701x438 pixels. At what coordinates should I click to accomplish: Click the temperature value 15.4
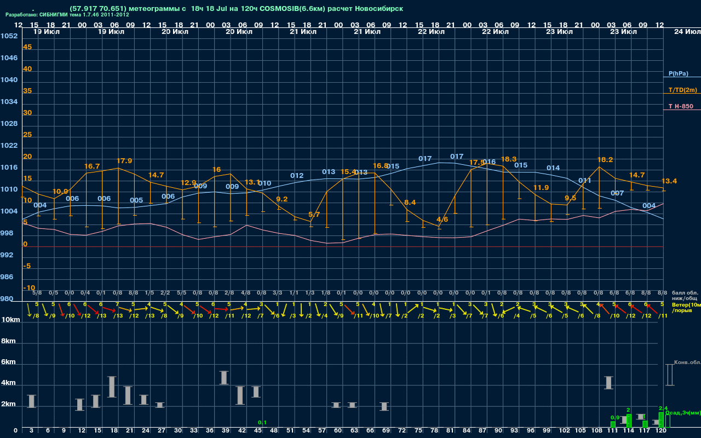pos(348,172)
